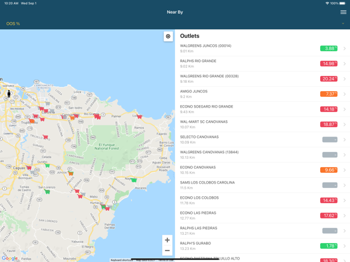Image resolution: width=350 pixels, height=262 pixels.
Task: Tap the black person location marker
Action: point(9,94)
